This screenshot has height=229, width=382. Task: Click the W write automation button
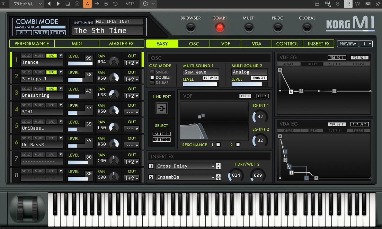[x=357, y=4]
